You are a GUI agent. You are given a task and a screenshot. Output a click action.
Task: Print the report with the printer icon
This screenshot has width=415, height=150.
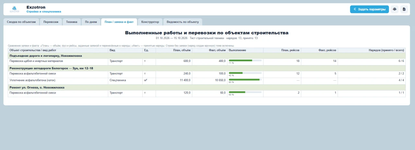(395, 9)
